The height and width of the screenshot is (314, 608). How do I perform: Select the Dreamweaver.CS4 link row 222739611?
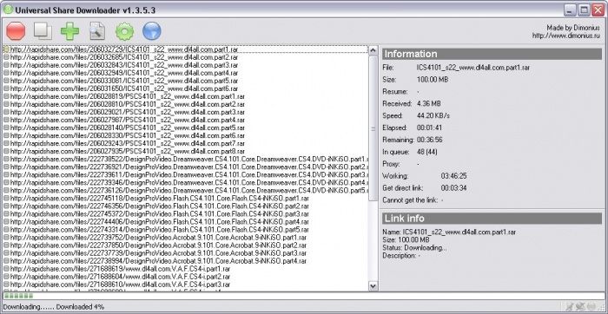(185, 174)
